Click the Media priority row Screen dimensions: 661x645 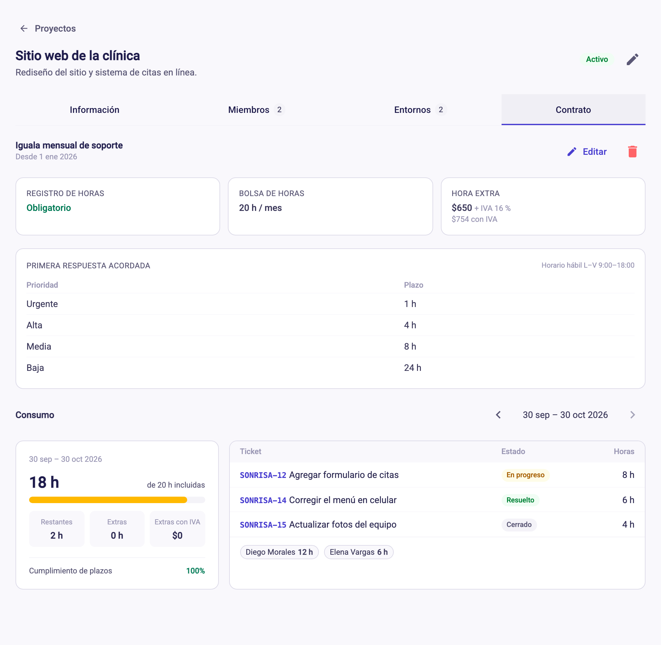coord(330,347)
